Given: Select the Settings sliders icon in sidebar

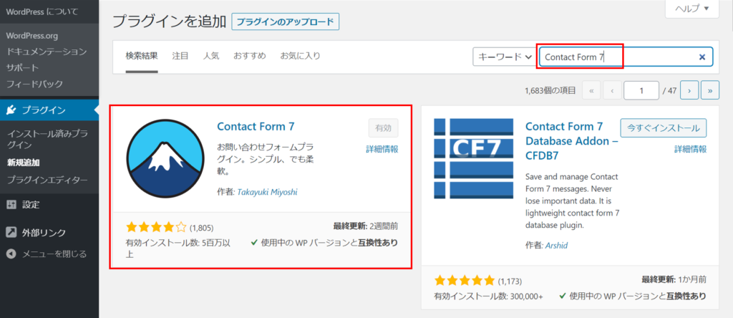Looking at the screenshot, I should pos(11,204).
